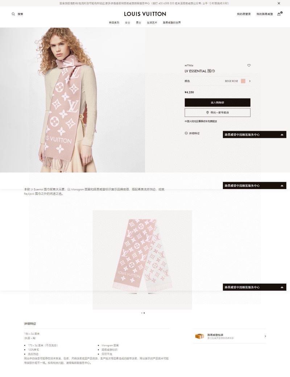
Task: Click the store locator pin icon
Action: 207,113
